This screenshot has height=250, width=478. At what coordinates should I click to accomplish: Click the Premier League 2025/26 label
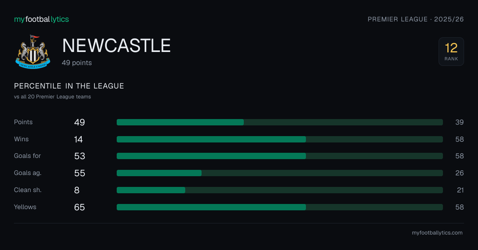pyautogui.click(x=416, y=19)
